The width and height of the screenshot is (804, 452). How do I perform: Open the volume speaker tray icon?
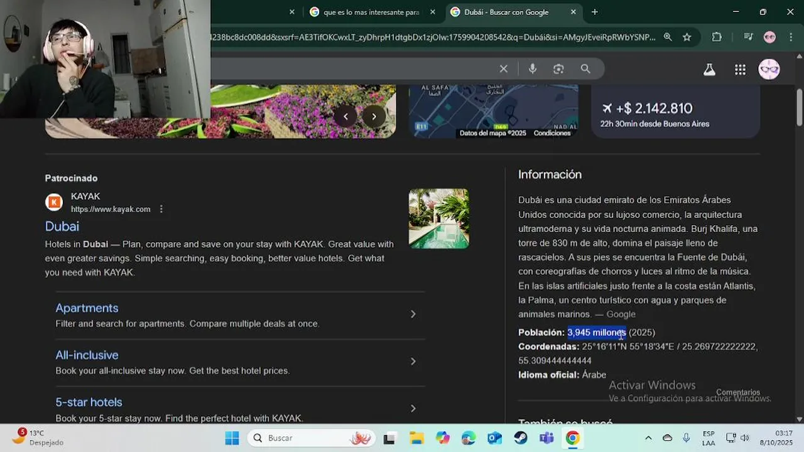point(745,438)
